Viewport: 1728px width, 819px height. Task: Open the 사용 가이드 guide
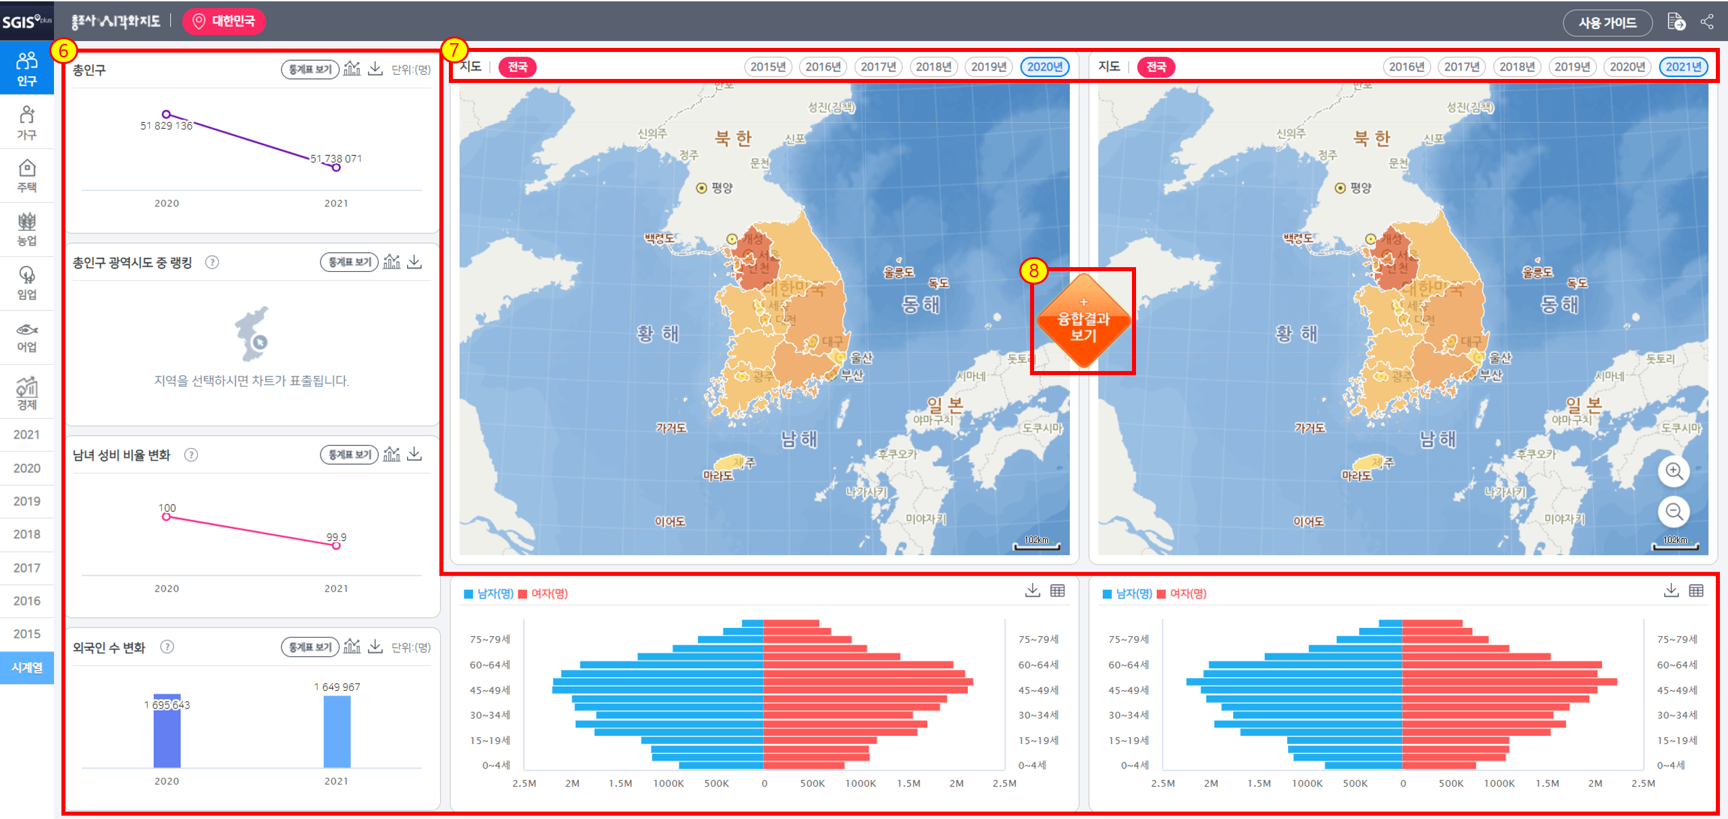click(x=1606, y=23)
